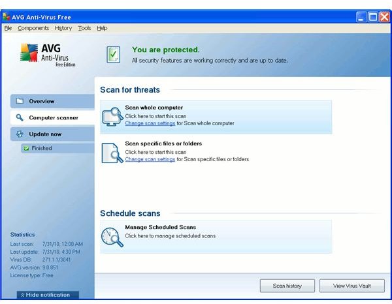Open the Components menu
Image resolution: width=392 pixels, height=304 pixels.
tap(33, 28)
